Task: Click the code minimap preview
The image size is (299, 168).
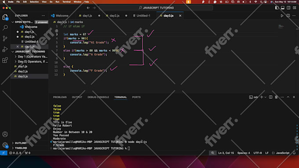Action: point(281,26)
